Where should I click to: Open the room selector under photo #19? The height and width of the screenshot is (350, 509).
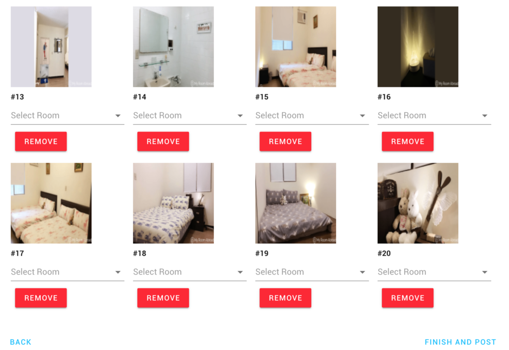tap(312, 272)
